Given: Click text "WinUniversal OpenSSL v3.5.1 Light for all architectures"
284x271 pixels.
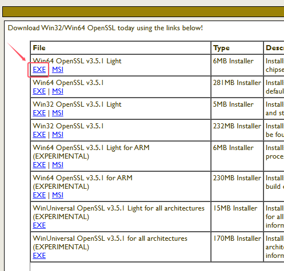Looking at the screenshot, I should coord(118,208).
